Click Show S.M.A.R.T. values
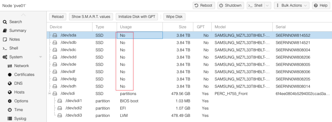 (x=91, y=17)
